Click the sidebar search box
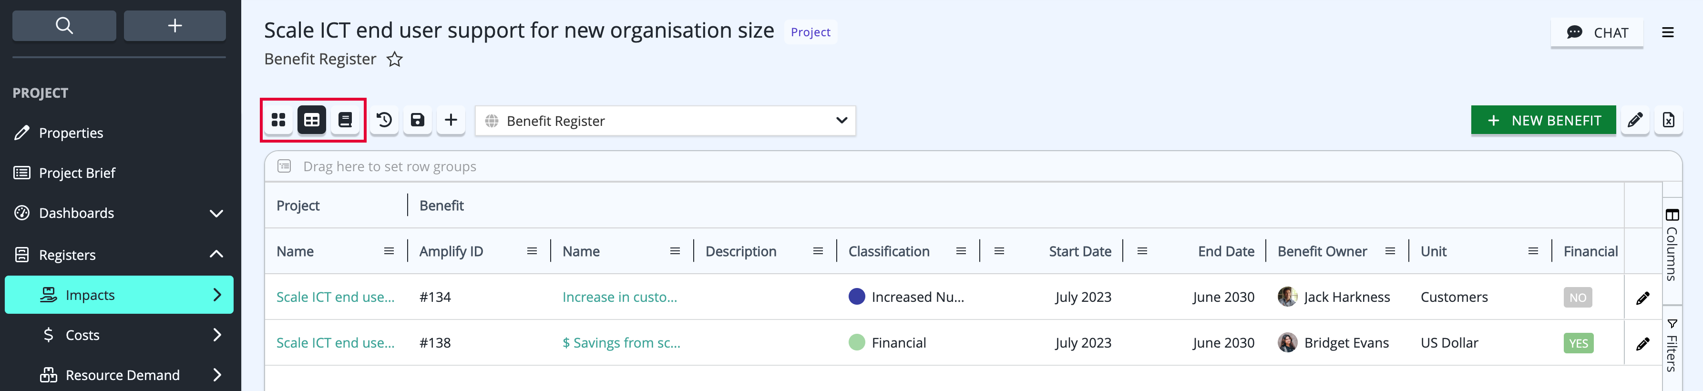The width and height of the screenshot is (1703, 391). click(x=64, y=26)
